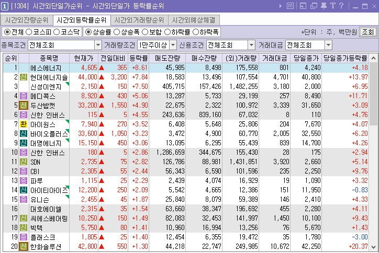Click the screen layout icon in title bar
The width and height of the screenshot is (379, 253).
coord(303,6)
